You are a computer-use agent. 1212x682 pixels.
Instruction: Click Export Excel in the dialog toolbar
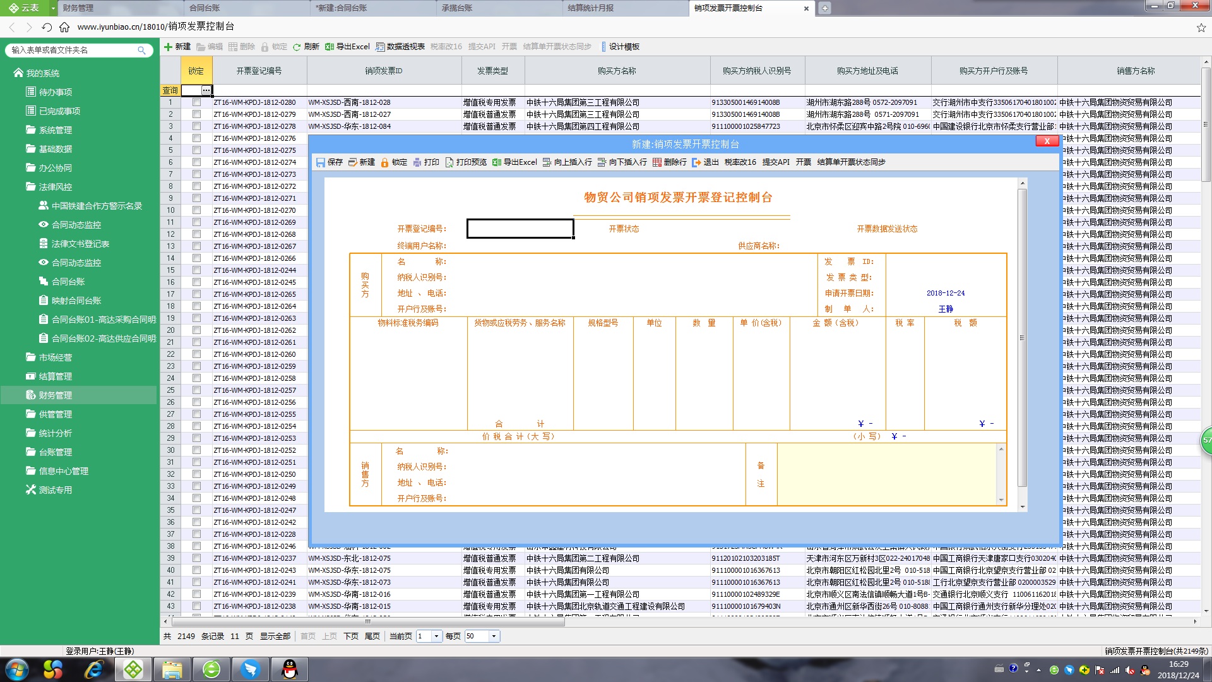coord(514,162)
